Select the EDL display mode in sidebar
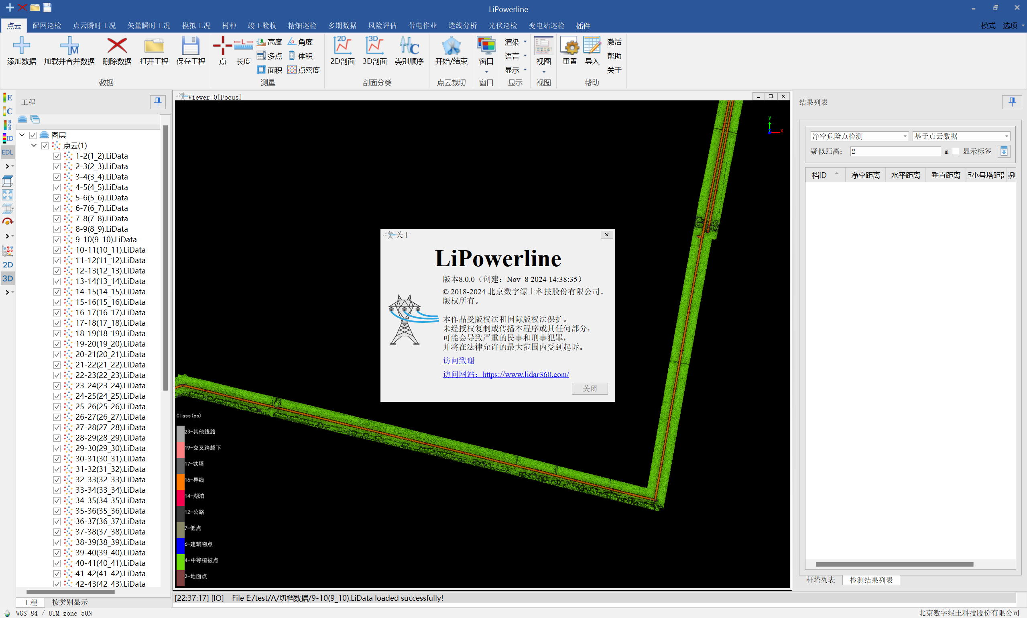The height and width of the screenshot is (618, 1027). tap(8, 153)
